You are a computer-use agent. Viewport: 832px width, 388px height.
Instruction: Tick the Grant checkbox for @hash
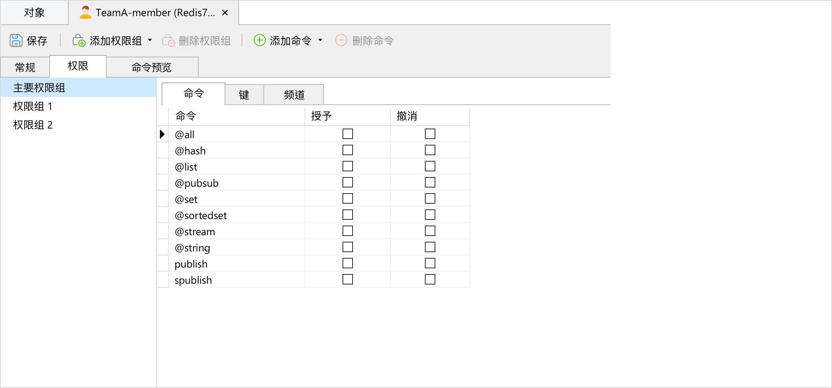tap(348, 150)
